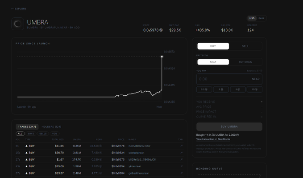The height and width of the screenshot is (178, 303).
Task: Click the BUY UMBRA button
Action: point(229,126)
